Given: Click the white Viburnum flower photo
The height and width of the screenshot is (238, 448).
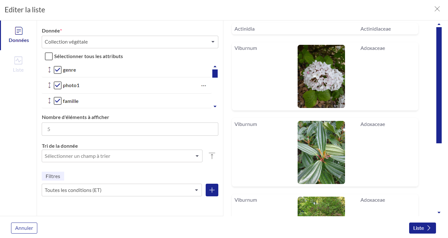Looking at the screenshot, I should tap(321, 76).
